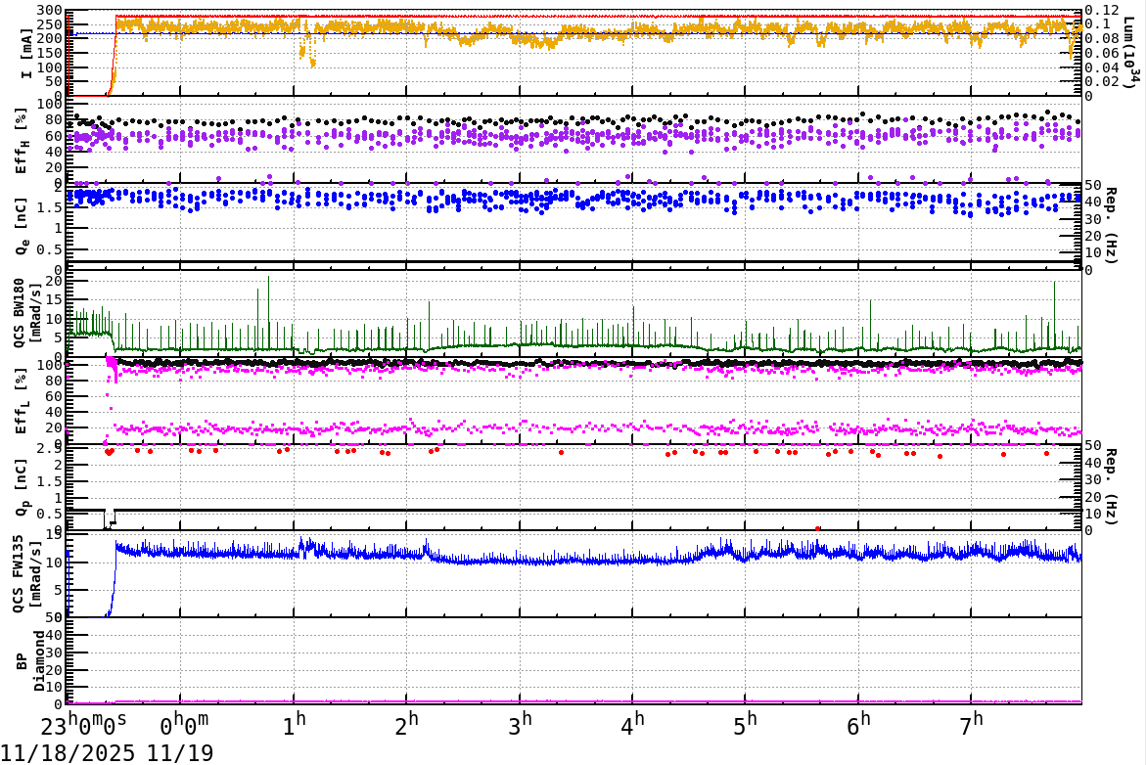The image size is (1147, 765).
Task: Click the '6h' time axis label
Action: click(x=859, y=726)
